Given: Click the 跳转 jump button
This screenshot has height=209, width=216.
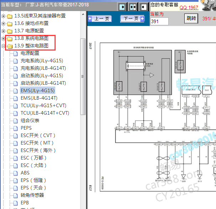Looking at the screenshot, I should [x=191, y=18].
